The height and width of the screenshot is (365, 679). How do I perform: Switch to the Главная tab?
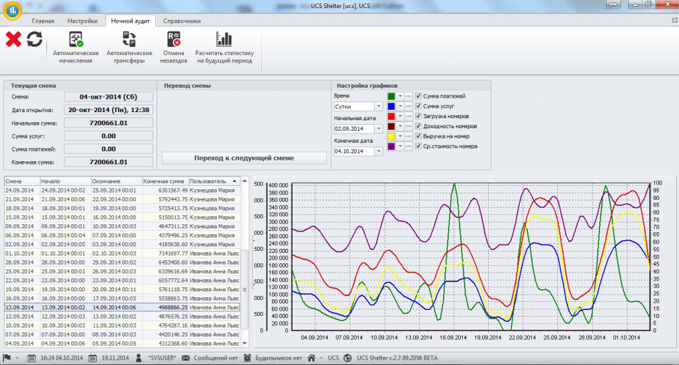[43, 21]
